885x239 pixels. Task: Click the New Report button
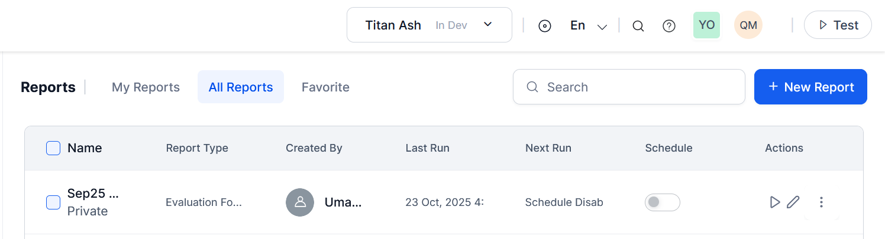pos(810,87)
